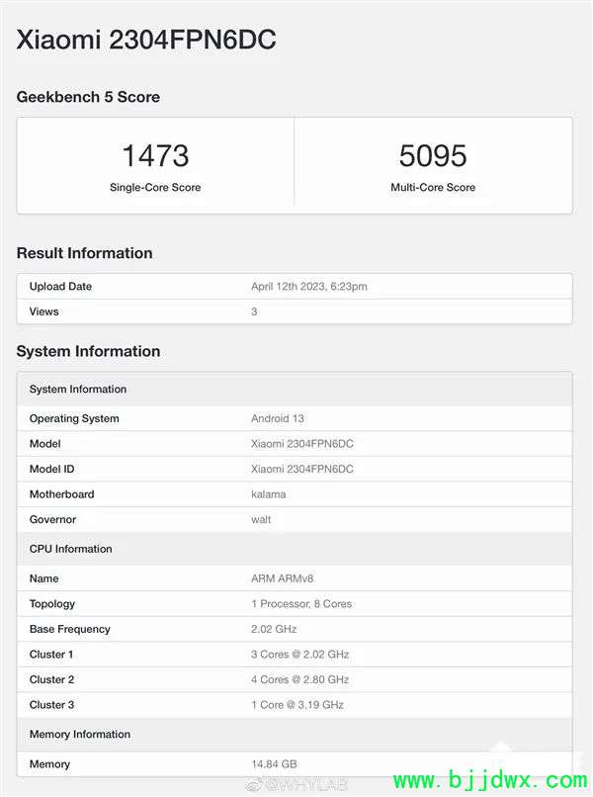The image size is (593, 797).
Task: Select the Views count value 3
Action: (x=254, y=311)
